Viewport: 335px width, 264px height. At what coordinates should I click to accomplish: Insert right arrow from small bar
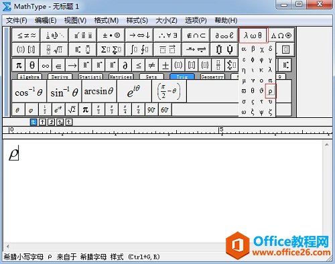pos(72,66)
